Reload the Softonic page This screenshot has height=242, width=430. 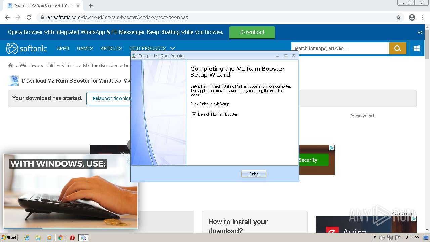click(29, 17)
